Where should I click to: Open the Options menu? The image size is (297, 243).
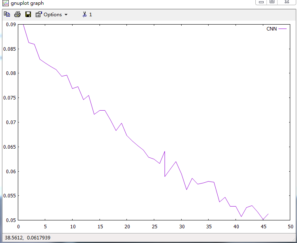52,15
